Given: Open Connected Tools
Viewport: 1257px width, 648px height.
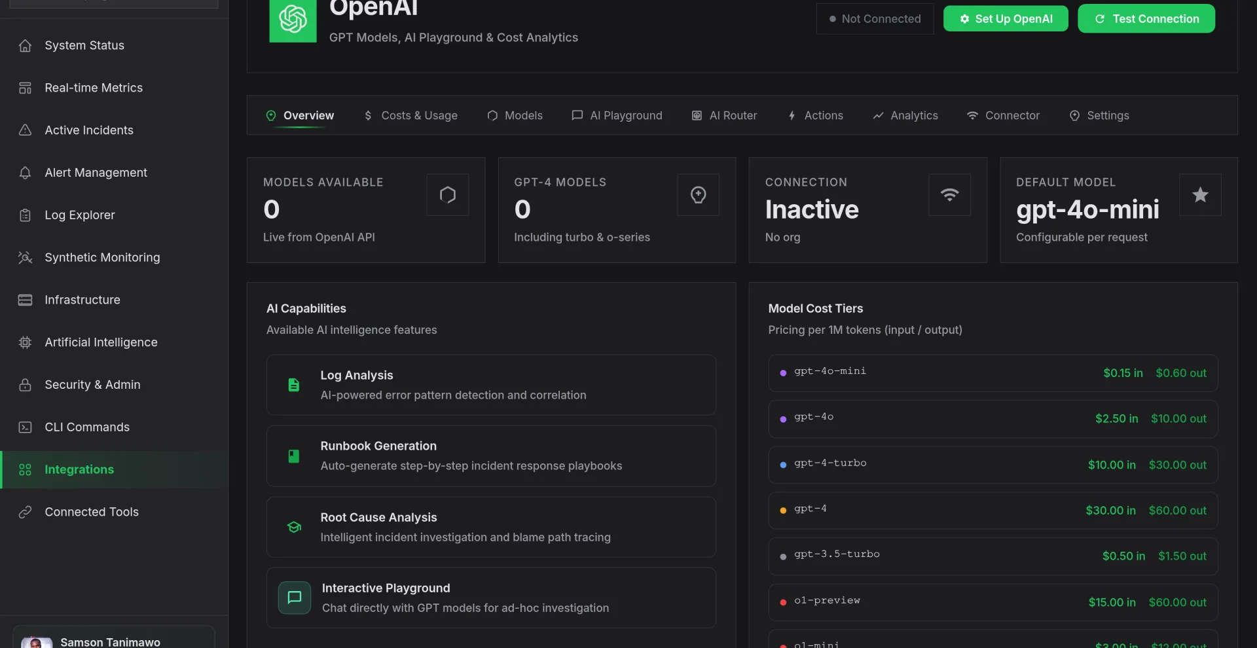Looking at the screenshot, I should coord(114,512).
